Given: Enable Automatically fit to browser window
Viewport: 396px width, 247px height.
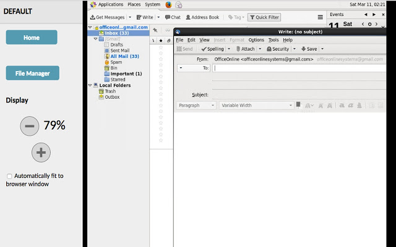Looking at the screenshot, I should (9, 176).
